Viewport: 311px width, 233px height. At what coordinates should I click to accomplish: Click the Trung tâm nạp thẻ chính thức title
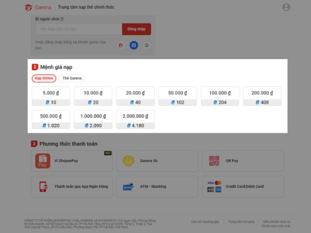(86, 7)
